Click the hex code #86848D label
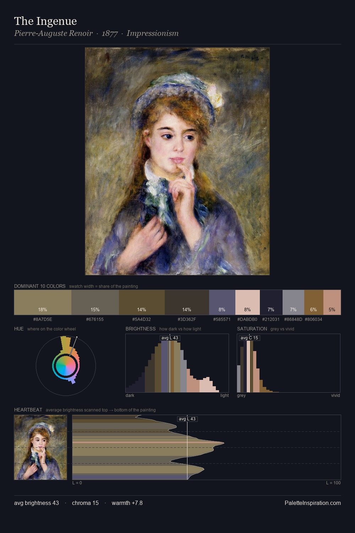 (293, 319)
